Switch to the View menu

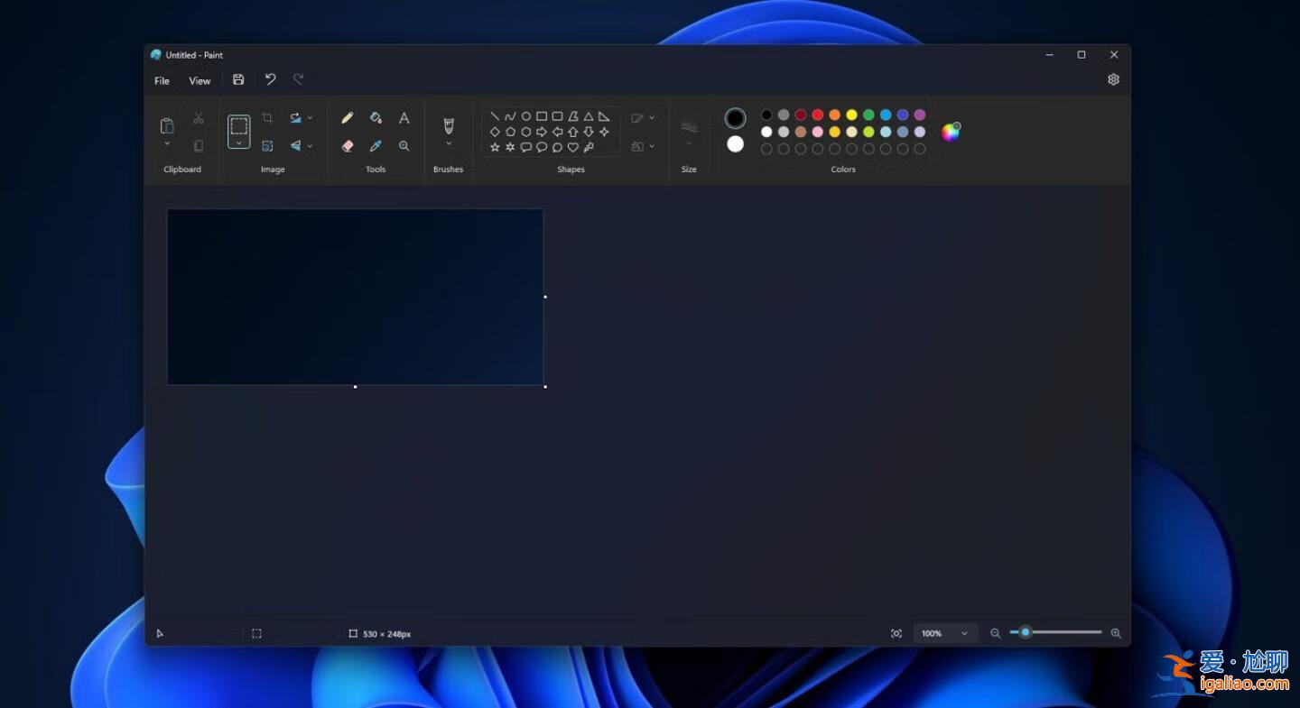[200, 80]
